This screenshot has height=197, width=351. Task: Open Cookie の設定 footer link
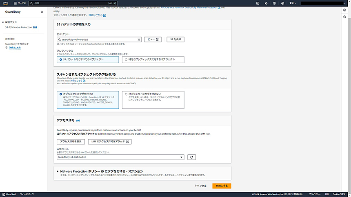[339, 194]
